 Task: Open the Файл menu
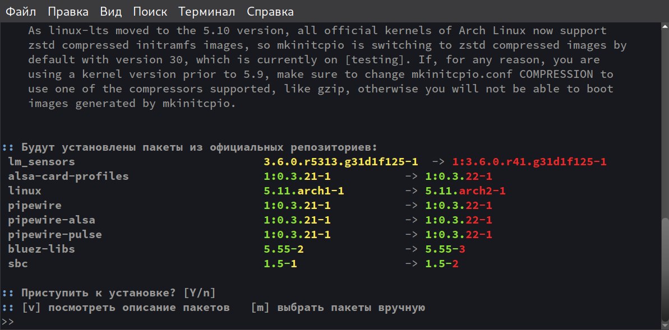tap(21, 11)
